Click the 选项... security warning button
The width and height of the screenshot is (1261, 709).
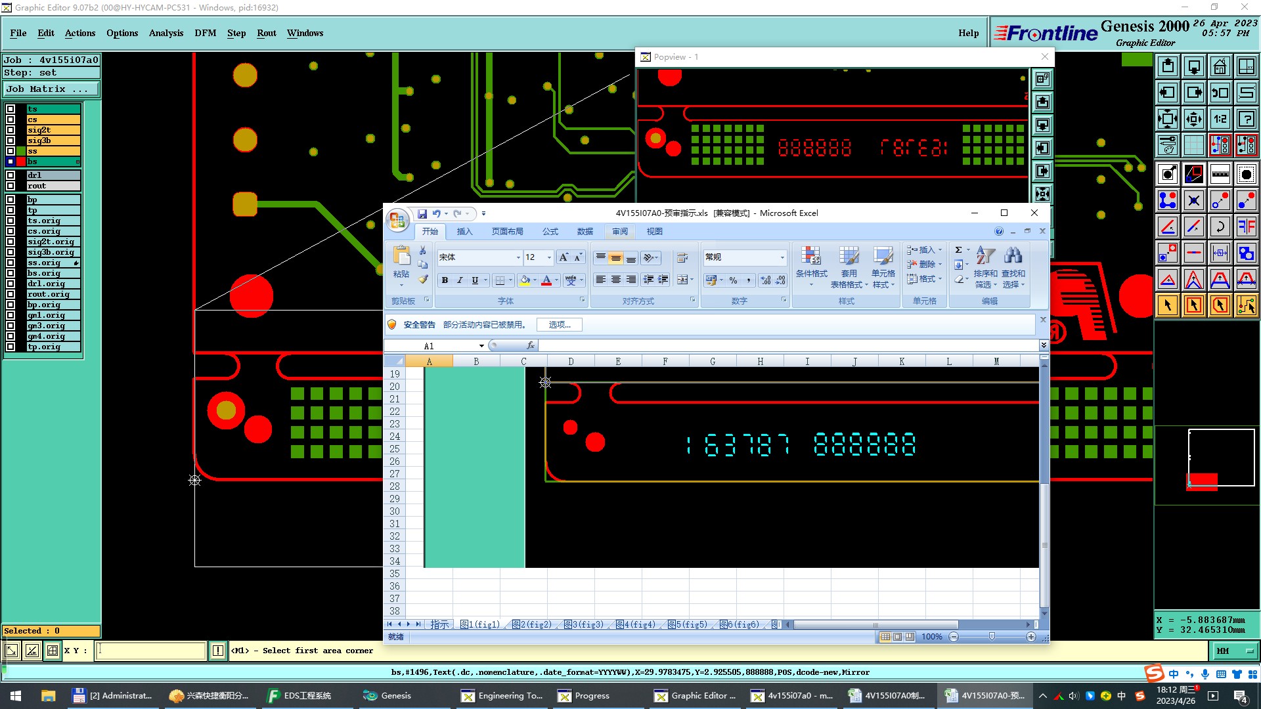click(x=560, y=324)
